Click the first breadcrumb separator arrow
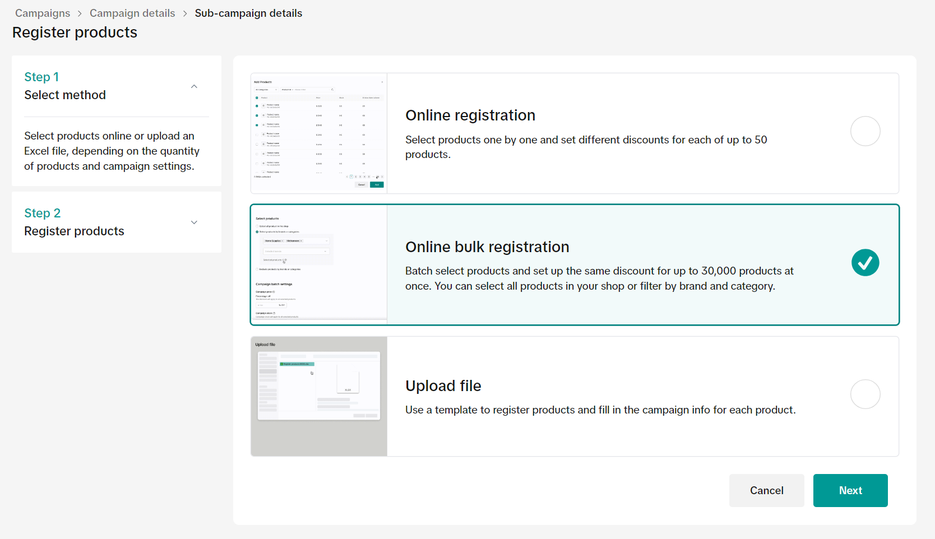Viewport: 935px width, 539px height. [x=80, y=13]
